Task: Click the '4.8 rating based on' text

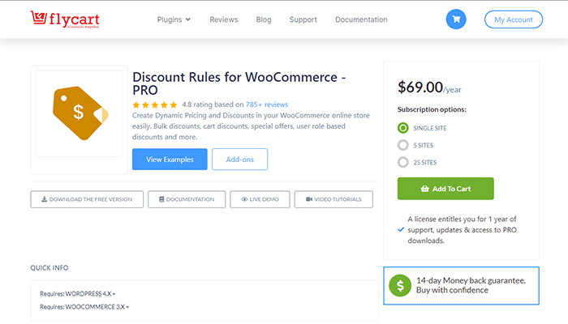Action: [213, 104]
